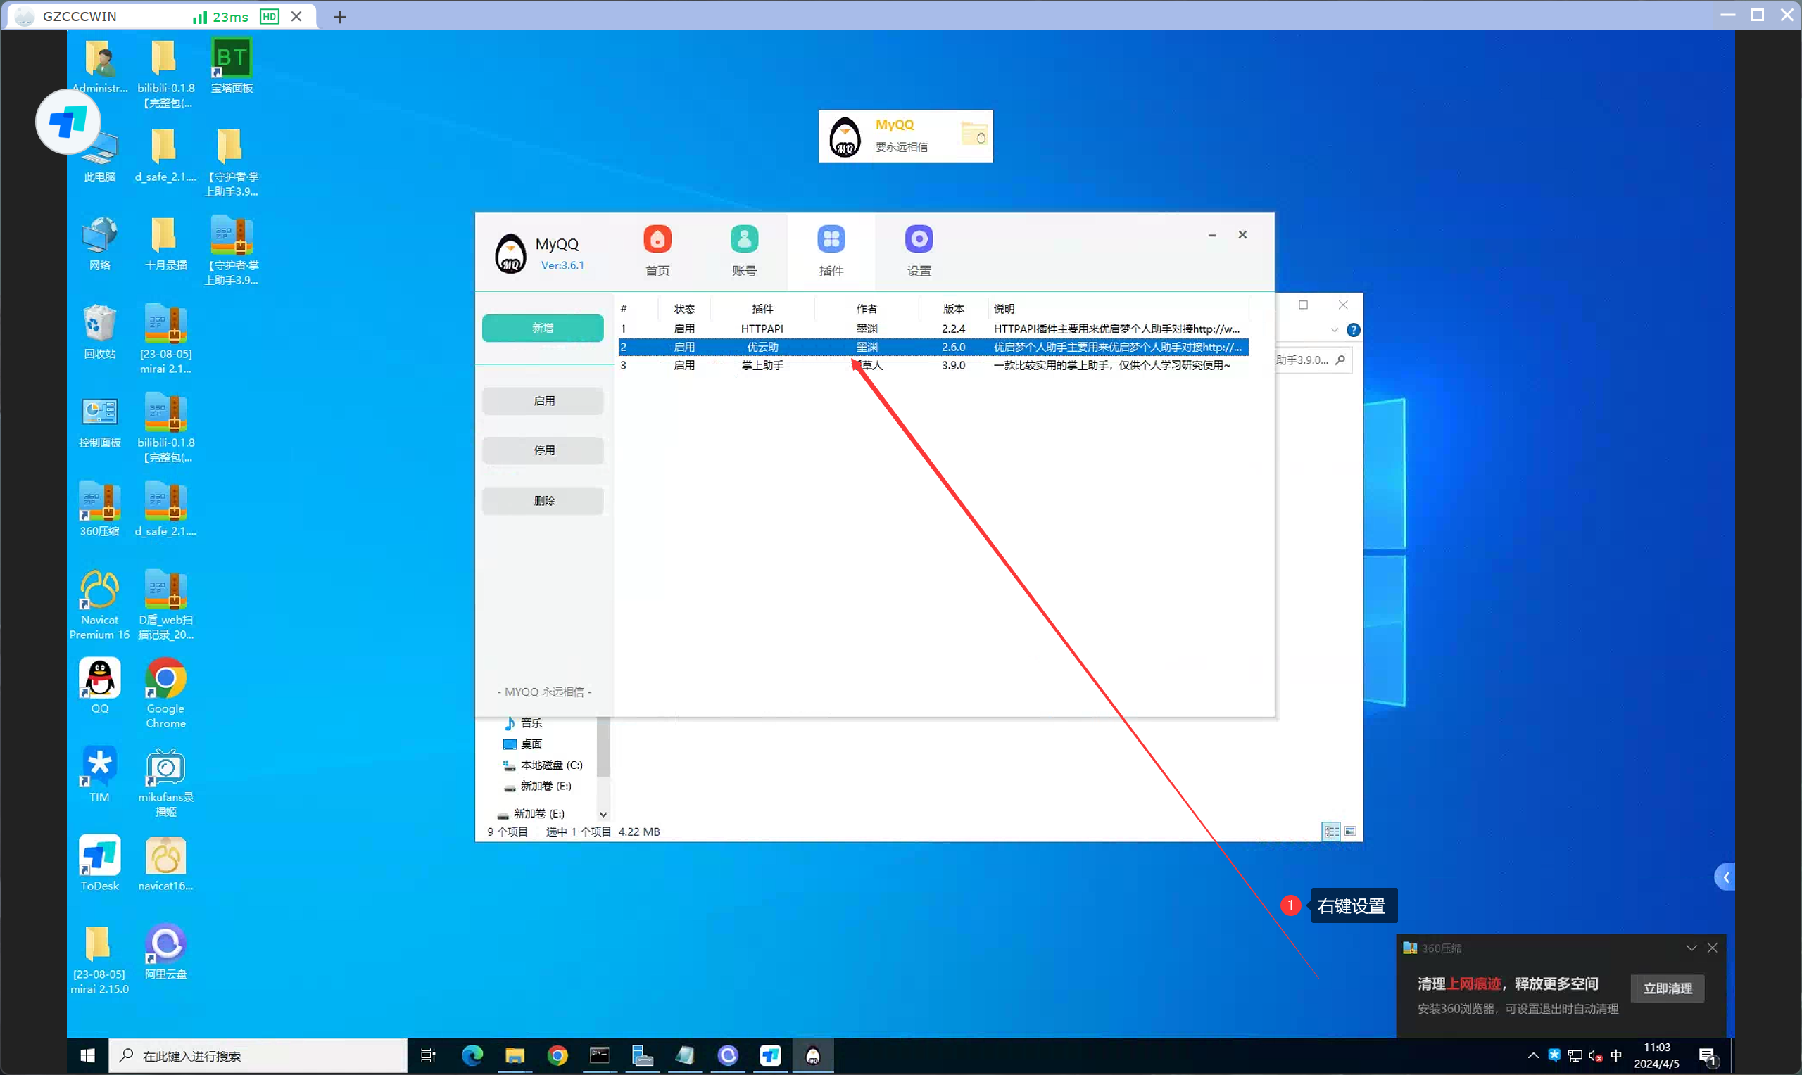Open the 回收站 recycle bin icon
Image resolution: width=1802 pixels, height=1075 pixels.
coord(100,332)
